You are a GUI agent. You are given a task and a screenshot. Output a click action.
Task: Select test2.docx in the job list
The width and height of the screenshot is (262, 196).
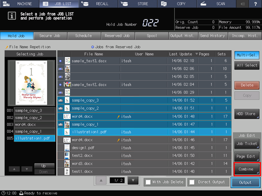[x=144, y=156]
